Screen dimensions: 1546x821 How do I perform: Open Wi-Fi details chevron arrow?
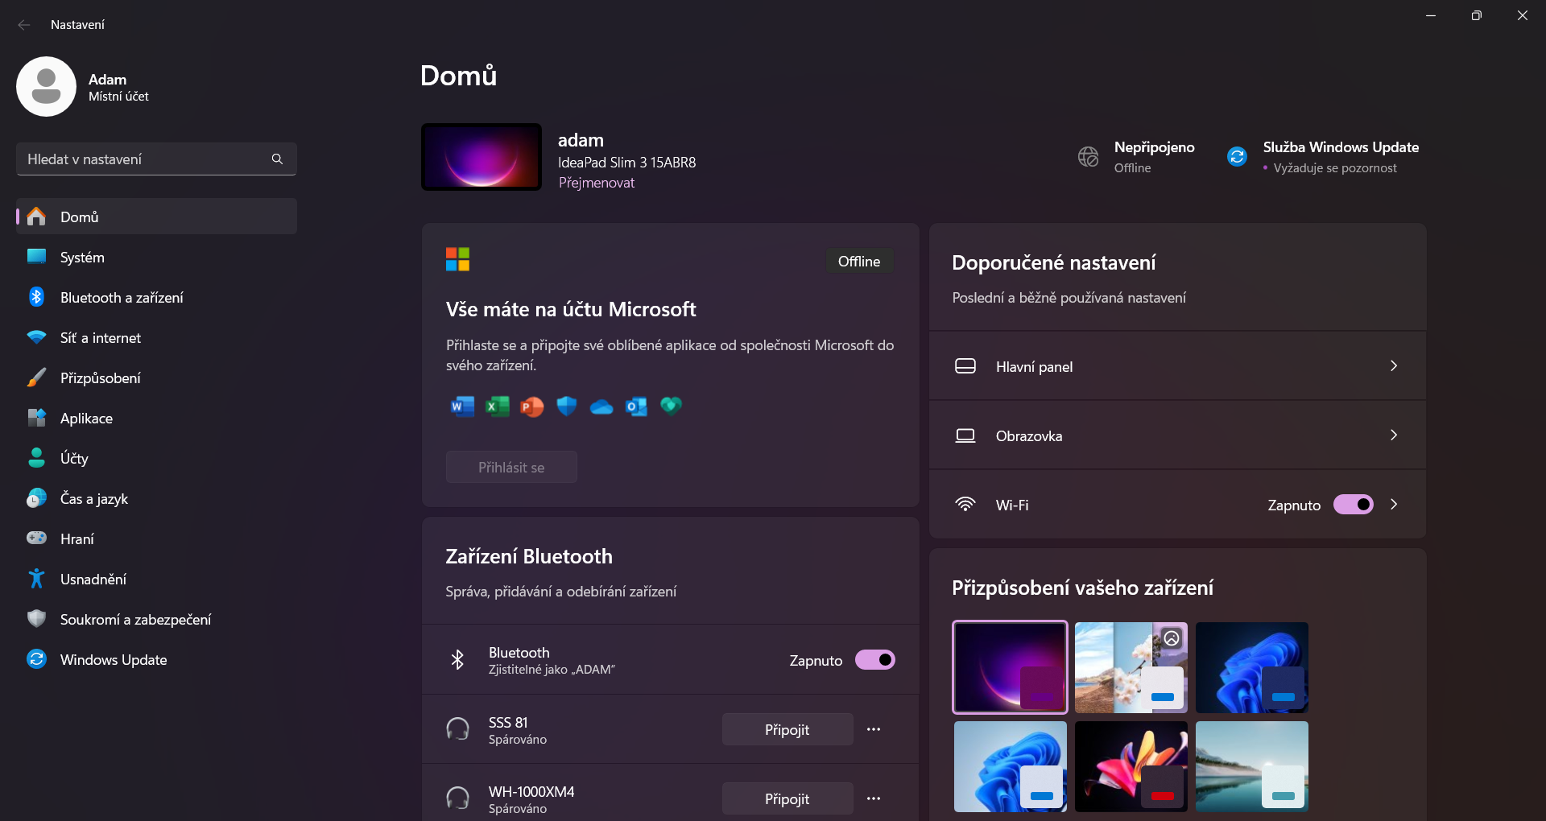tap(1394, 505)
